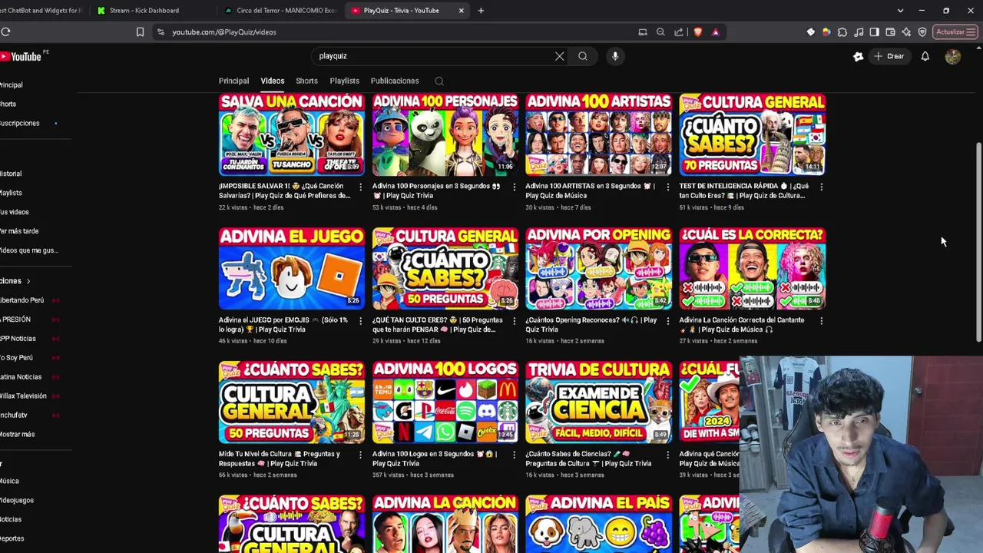Open the Leo AI sparkle icon
Screen dimensions: 983x553
(906, 31)
